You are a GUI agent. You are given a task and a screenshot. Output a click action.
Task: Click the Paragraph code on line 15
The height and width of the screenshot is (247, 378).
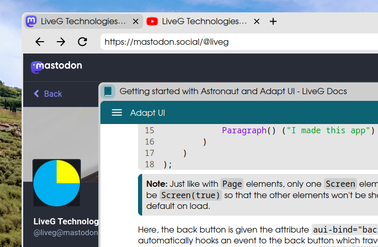coord(244,131)
